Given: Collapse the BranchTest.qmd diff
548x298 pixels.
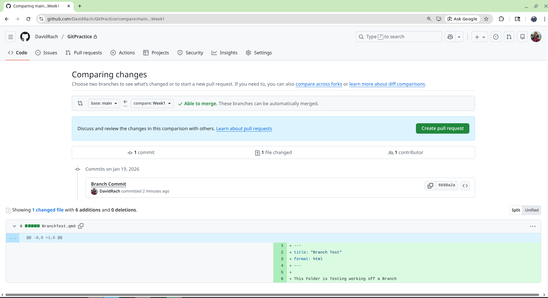Looking at the screenshot, I should 14,226.
